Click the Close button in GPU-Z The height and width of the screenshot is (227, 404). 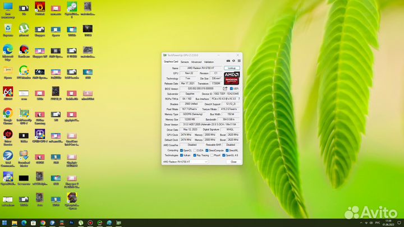point(233,161)
